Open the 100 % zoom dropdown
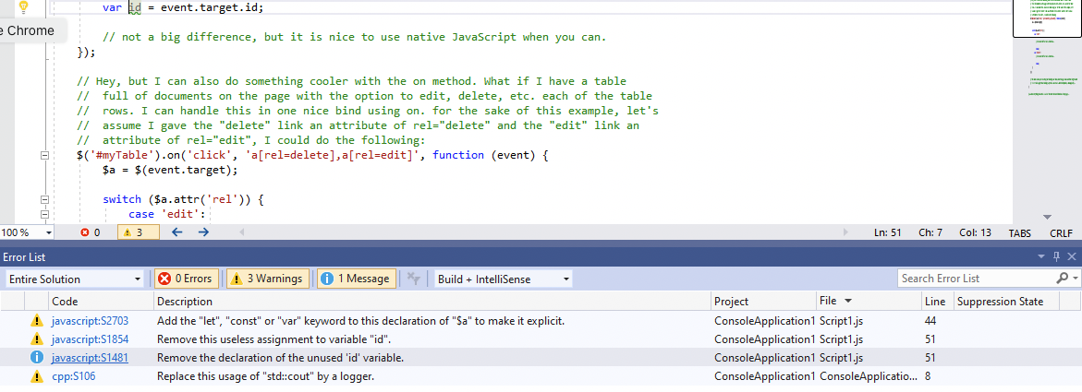This screenshot has width=1082, height=392. tap(48, 232)
